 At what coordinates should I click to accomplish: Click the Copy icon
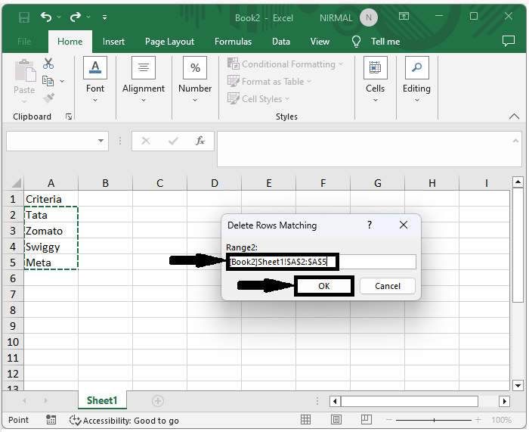coord(48,81)
